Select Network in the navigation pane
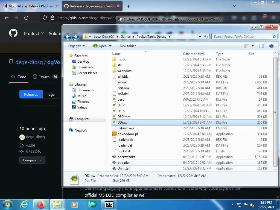This screenshot has width=280, height=210. click(x=81, y=130)
